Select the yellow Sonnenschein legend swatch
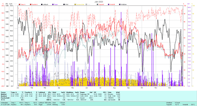 coord(75,4)
